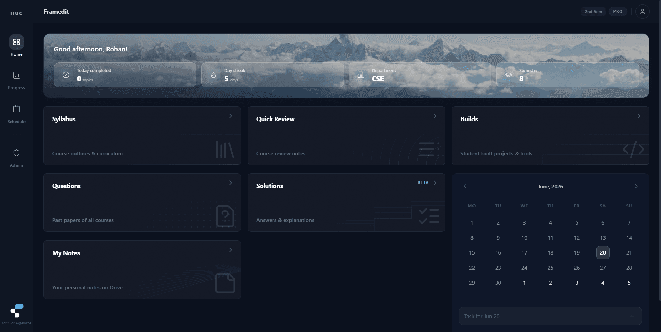This screenshot has width=661, height=332.
Task: Click the IIUC logo in sidebar
Action: click(16, 13)
